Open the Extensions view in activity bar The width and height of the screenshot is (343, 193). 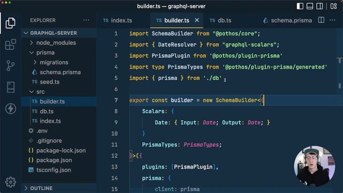click(x=10, y=44)
